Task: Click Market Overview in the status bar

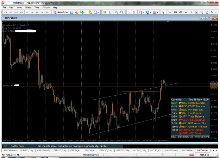Action: (x=91, y=155)
